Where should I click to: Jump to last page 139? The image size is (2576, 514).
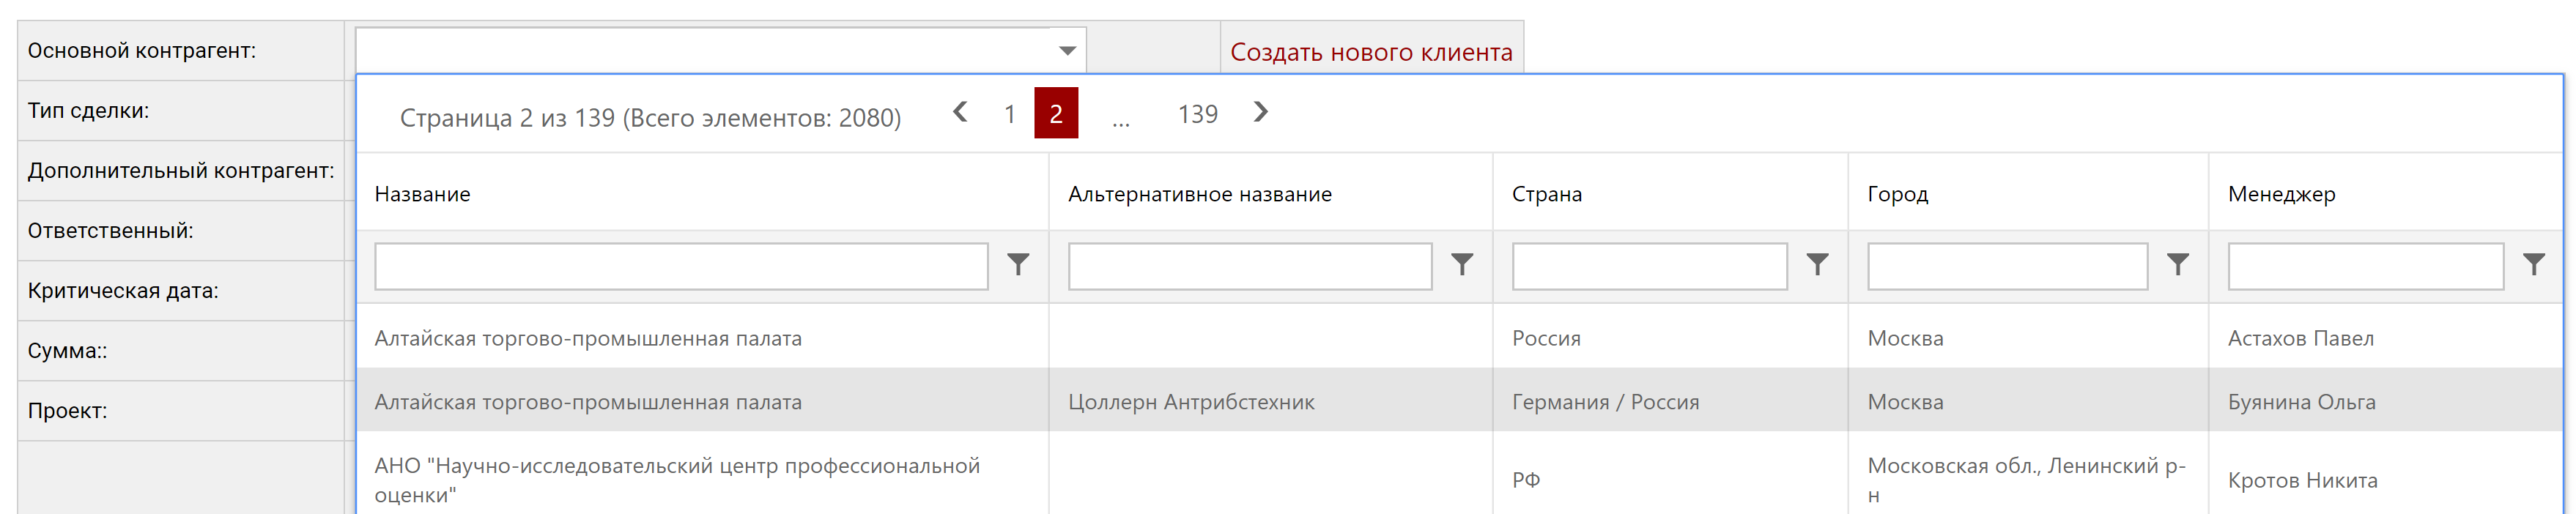(1197, 114)
